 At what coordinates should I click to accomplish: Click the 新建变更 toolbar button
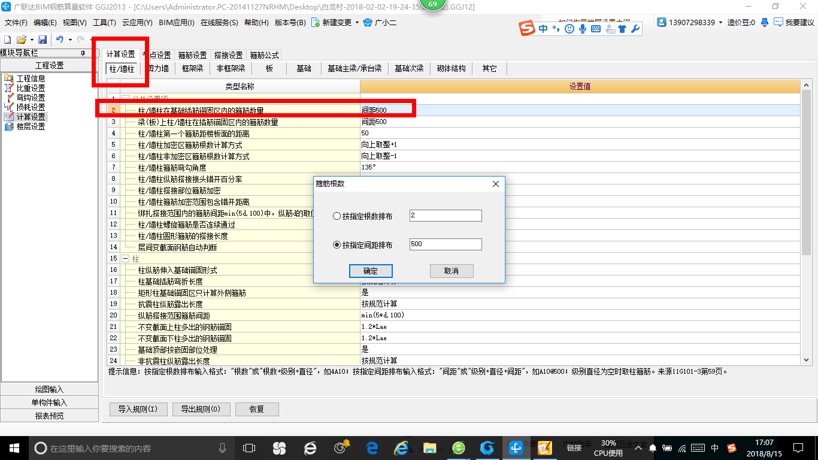point(331,23)
